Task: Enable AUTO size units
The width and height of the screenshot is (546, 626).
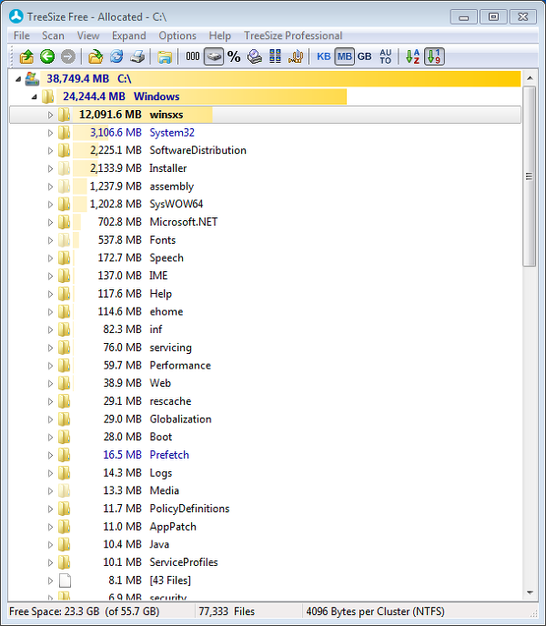Action: [x=386, y=56]
